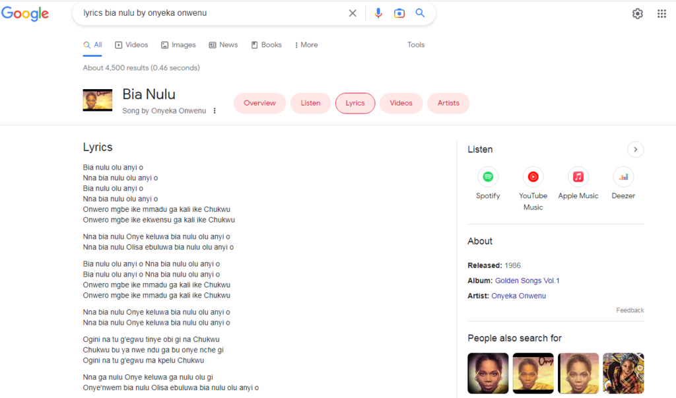
Task: Clear the search box with the X icon
Action: 353,13
